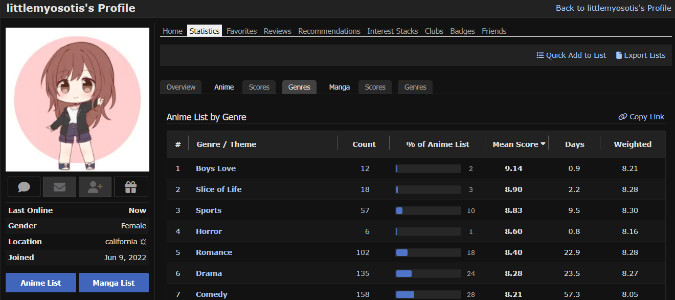Viewport: 675px width, 300px height.
Task: Copy Link for the genre list
Action: [x=641, y=117]
